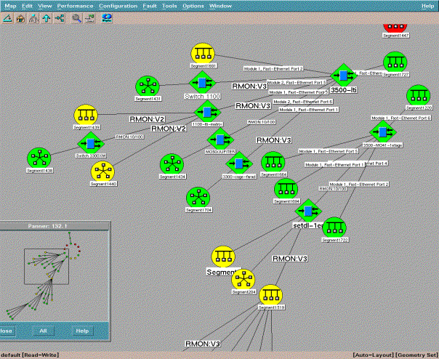
Task: Click RMON:V3 label below Segment1519
Action: (203, 344)
